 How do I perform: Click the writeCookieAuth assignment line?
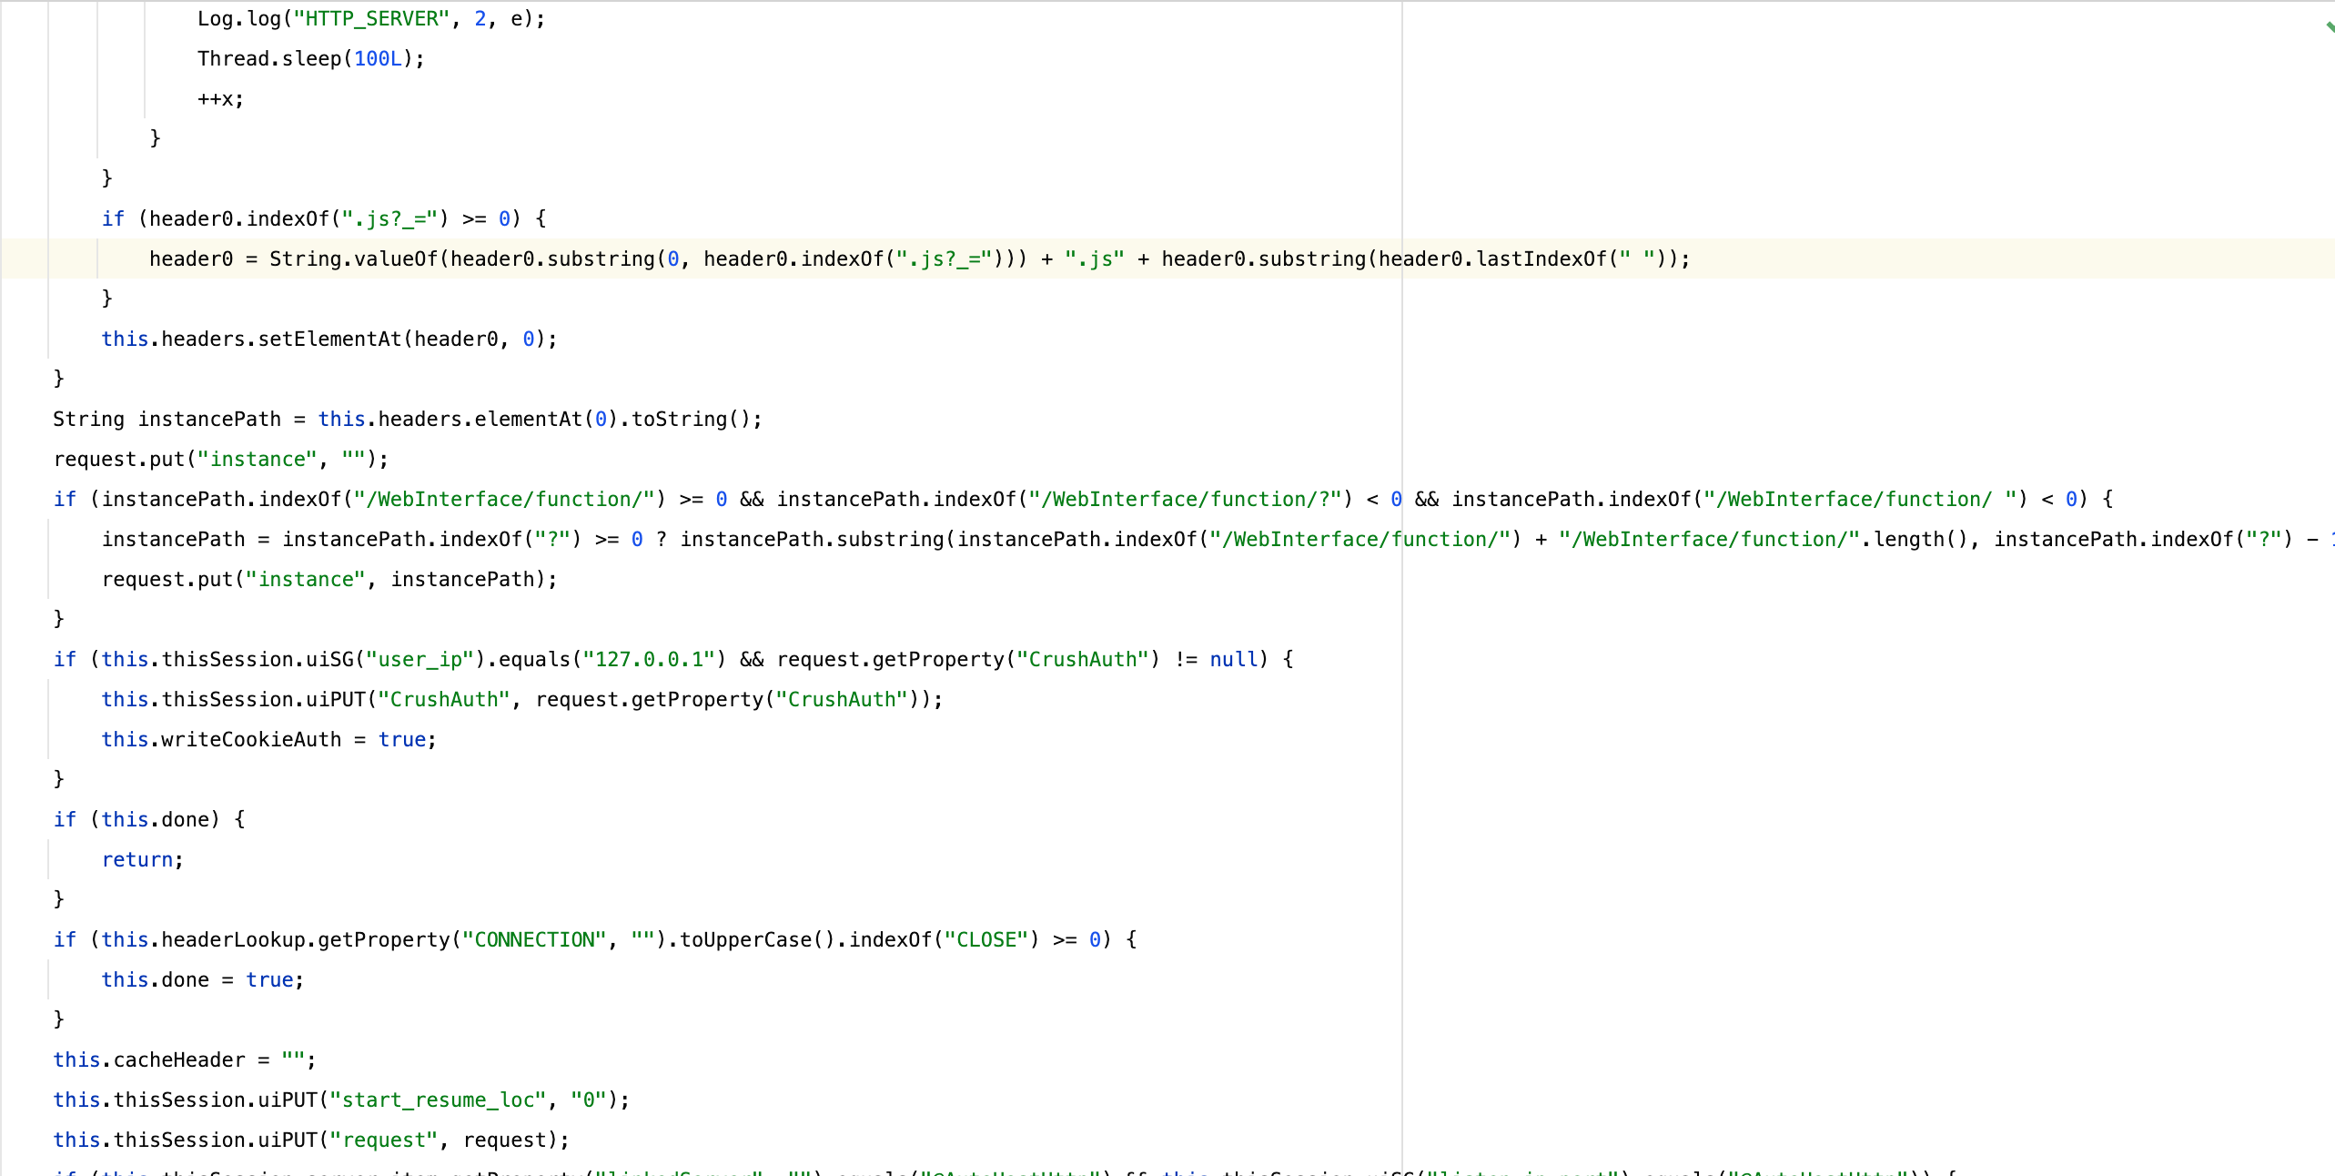(x=268, y=740)
